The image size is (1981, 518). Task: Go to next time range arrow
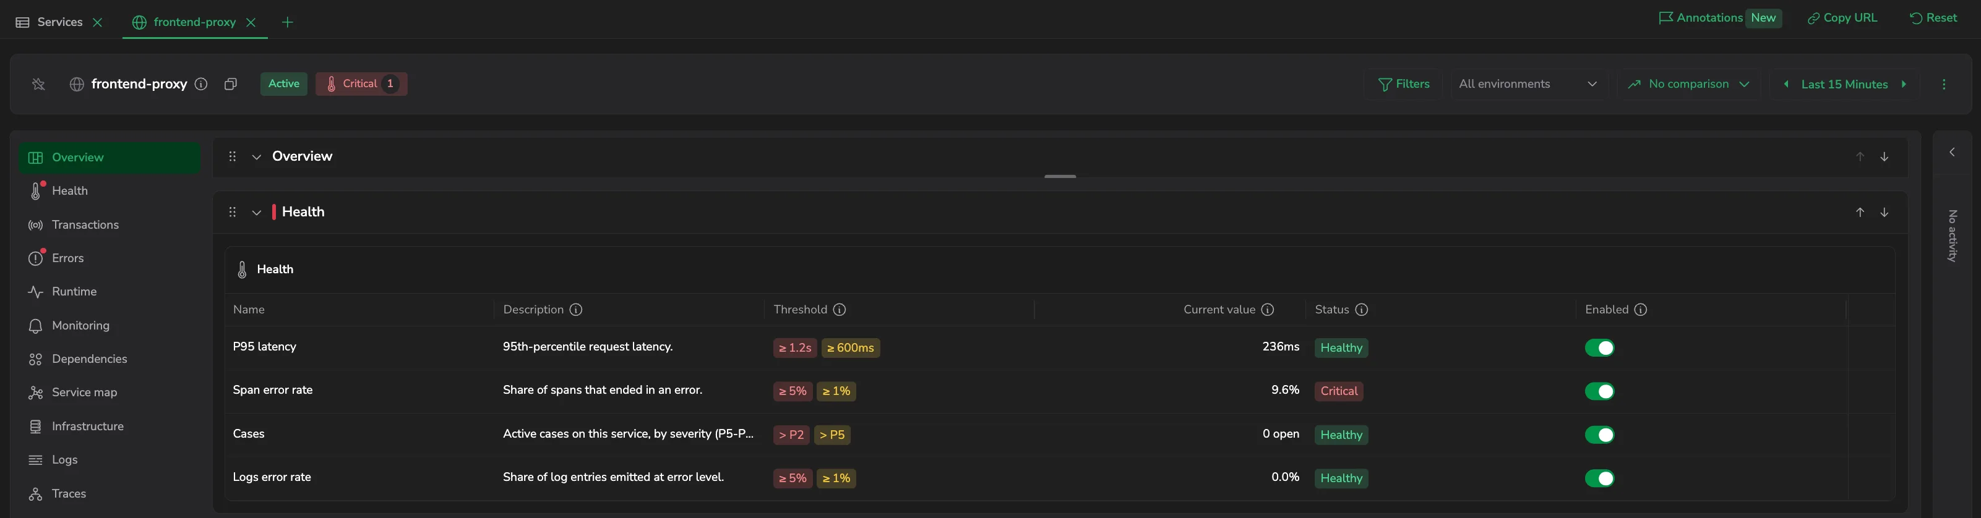point(1904,85)
